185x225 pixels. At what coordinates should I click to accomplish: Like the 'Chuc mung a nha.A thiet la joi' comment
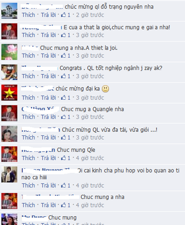[28, 56]
